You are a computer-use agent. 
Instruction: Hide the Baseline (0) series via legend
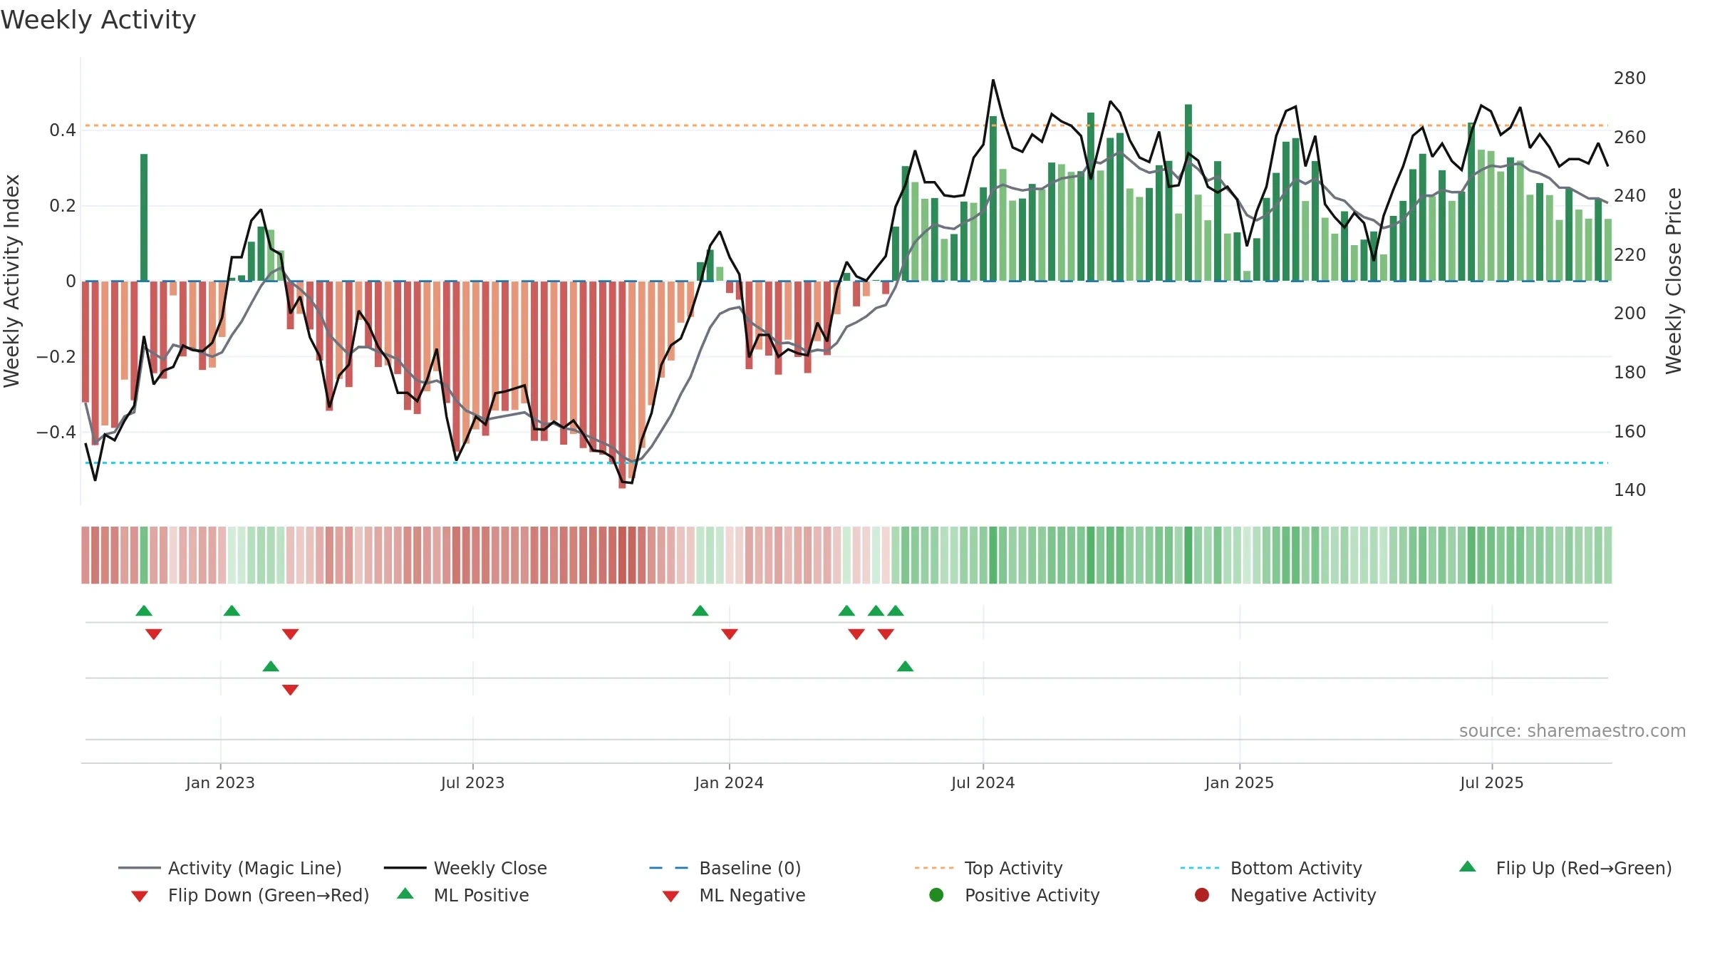725,868
